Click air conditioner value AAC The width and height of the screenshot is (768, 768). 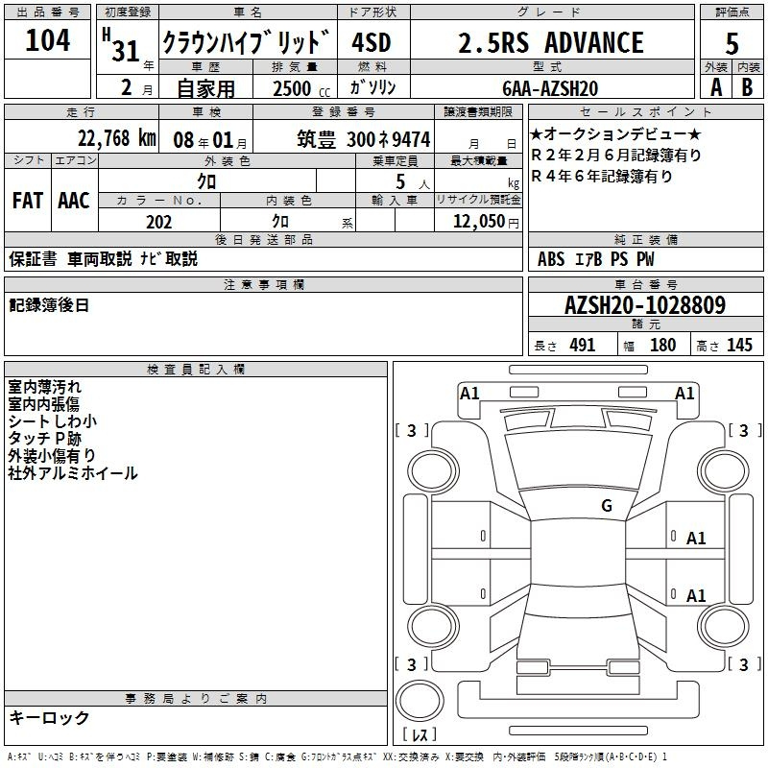click(x=74, y=201)
